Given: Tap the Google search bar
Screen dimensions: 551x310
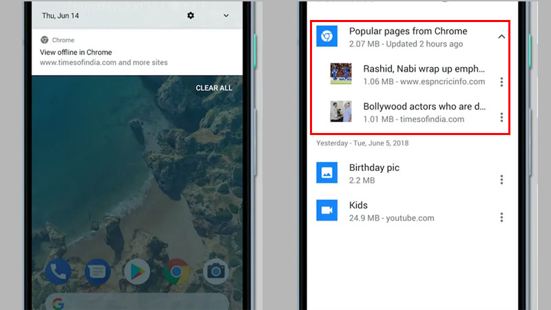Looking at the screenshot, I should [x=138, y=302].
